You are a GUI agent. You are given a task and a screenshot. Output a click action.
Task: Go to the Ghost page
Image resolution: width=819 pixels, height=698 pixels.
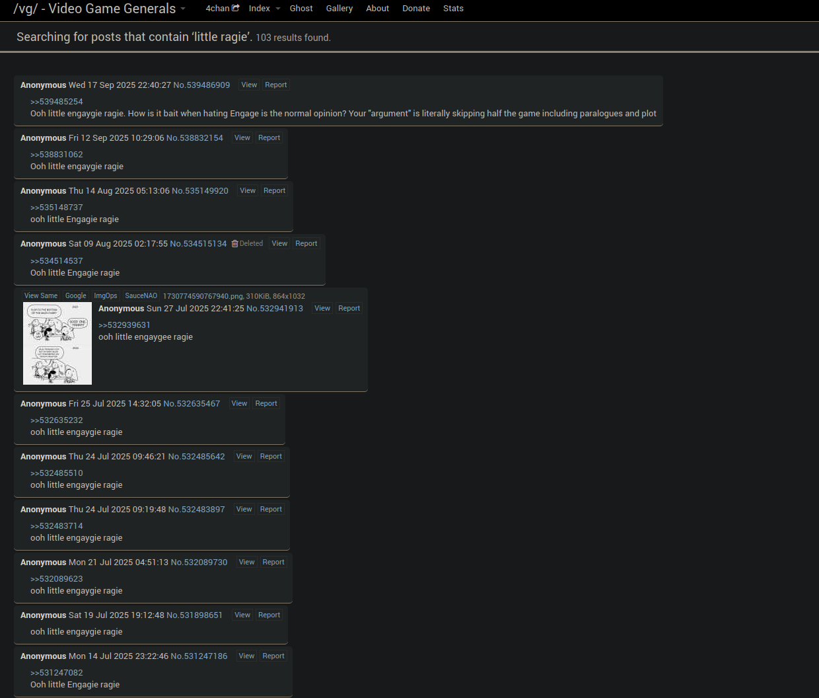click(301, 9)
